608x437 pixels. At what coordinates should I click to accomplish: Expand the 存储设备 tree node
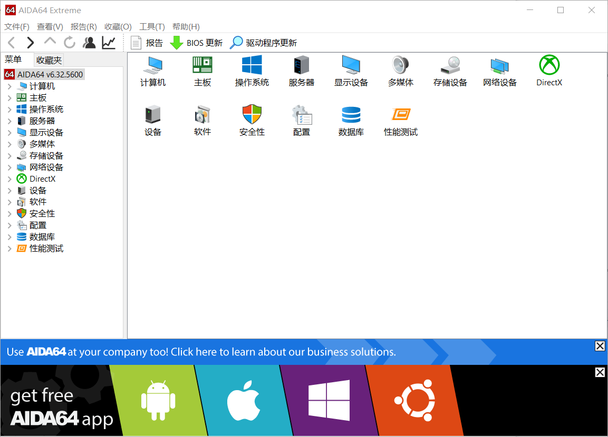tap(9, 156)
